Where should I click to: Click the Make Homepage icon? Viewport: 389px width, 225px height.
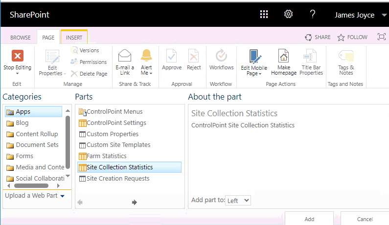point(284,56)
